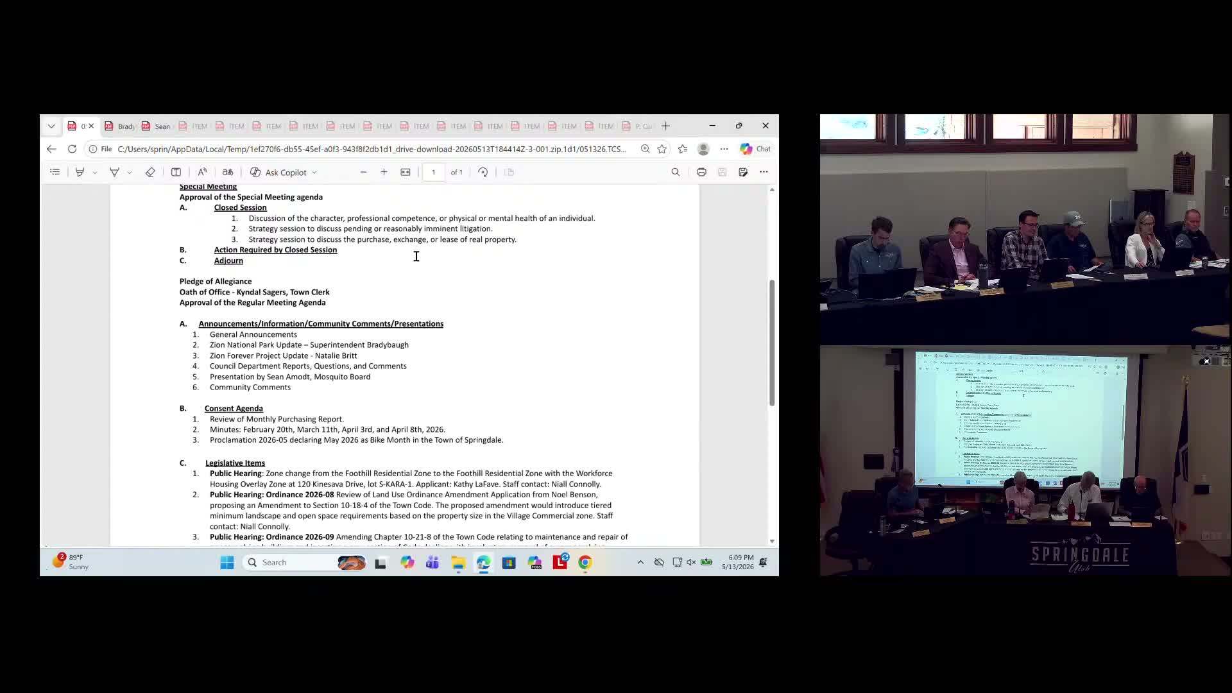Click the PDF scrollbar up arrow
This screenshot has height=693, width=1232.
coord(772,190)
